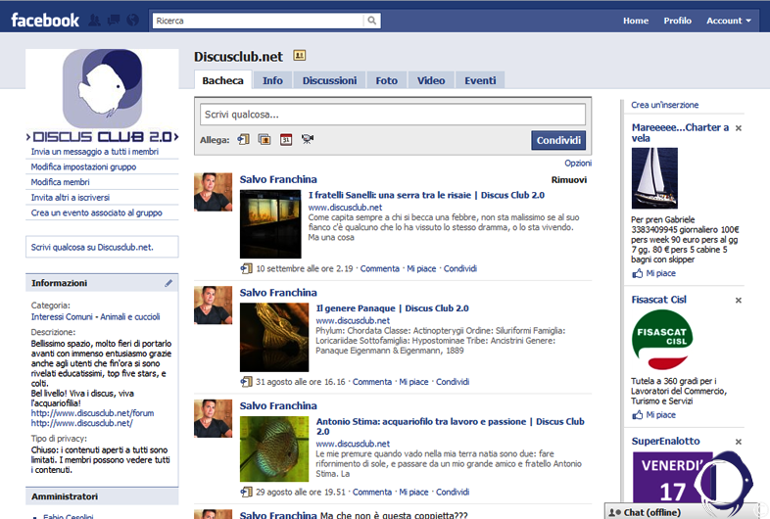Open Salvo Franchina avatar on first post
The image size is (770, 519).
point(214,192)
